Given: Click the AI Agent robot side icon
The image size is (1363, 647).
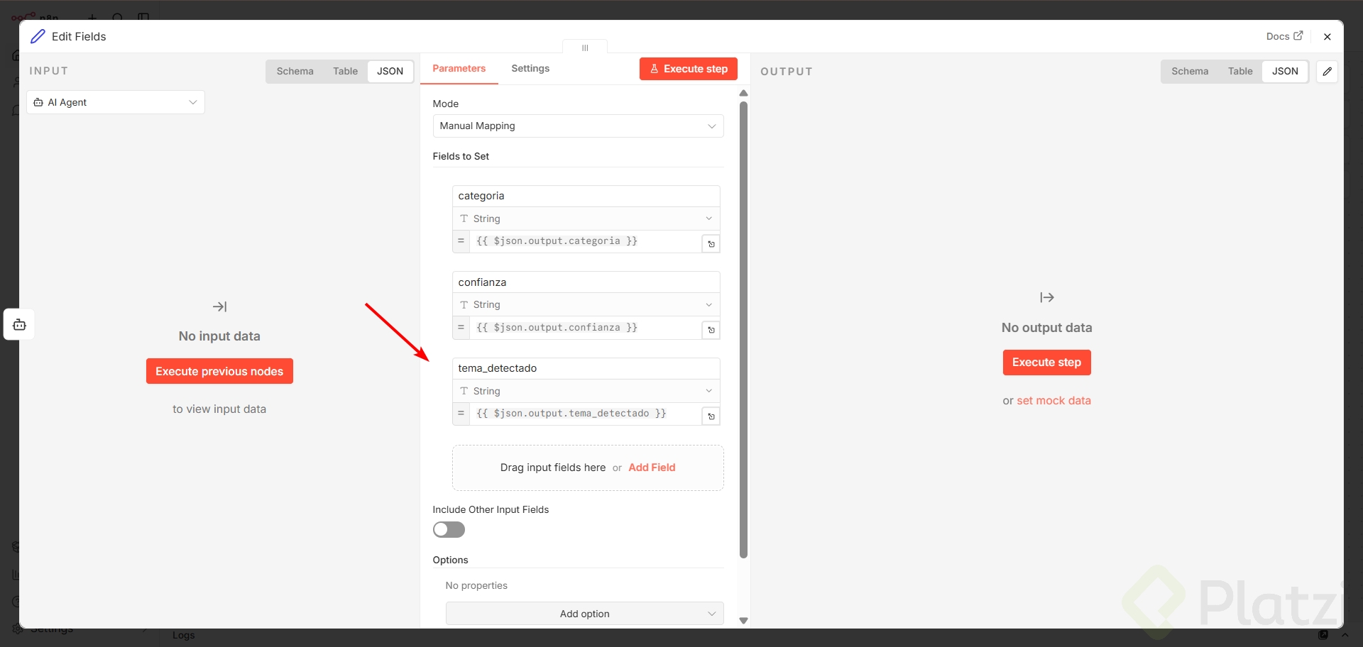Looking at the screenshot, I should click(19, 325).
